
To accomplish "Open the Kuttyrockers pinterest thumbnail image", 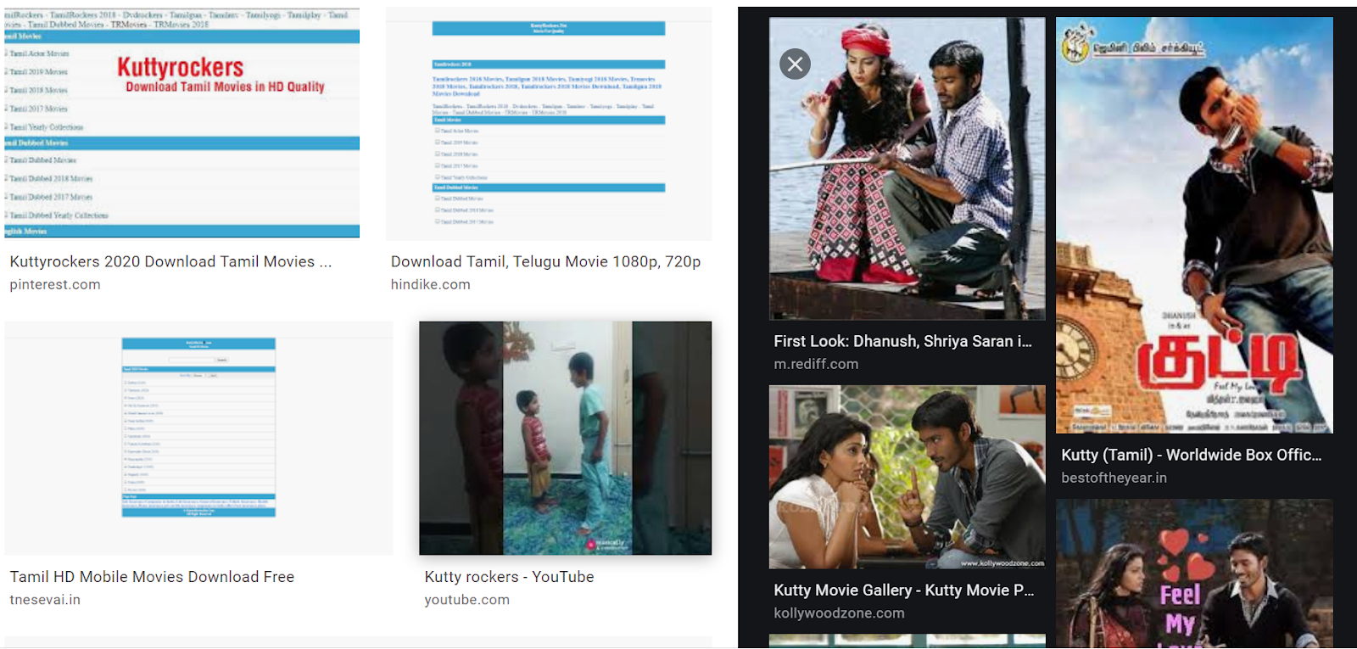I will [x=181, y=123].
